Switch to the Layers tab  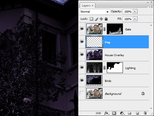tap(86, 6)
